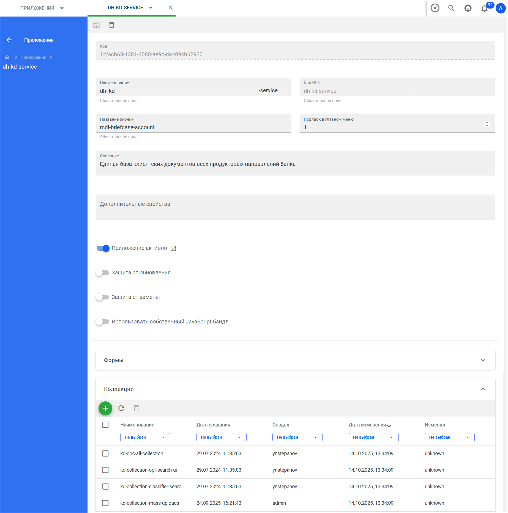The width and height of the screenshot is (508, 513).
Task: Select the kd-doc-all-collection row checkbox
Action: coord(105,453)
